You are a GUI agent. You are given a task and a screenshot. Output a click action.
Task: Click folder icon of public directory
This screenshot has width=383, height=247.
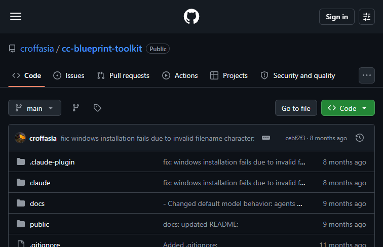tap(21, 224)
